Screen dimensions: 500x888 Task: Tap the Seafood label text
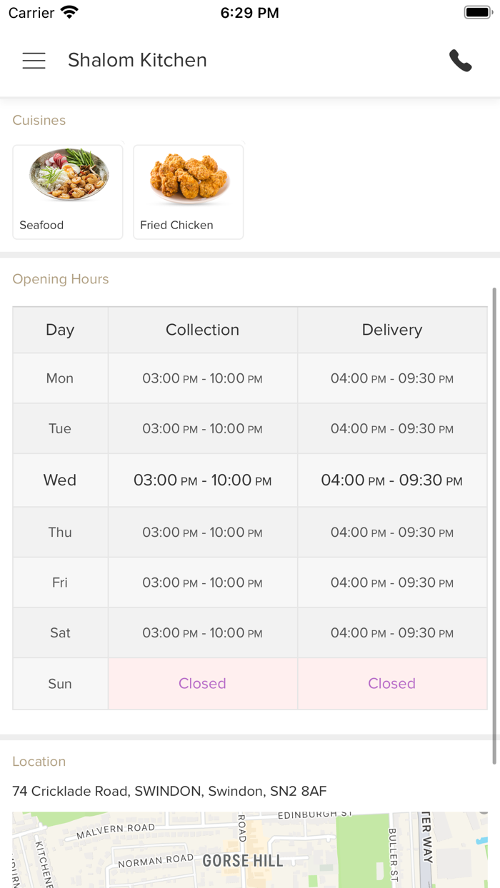click(41, 226)
